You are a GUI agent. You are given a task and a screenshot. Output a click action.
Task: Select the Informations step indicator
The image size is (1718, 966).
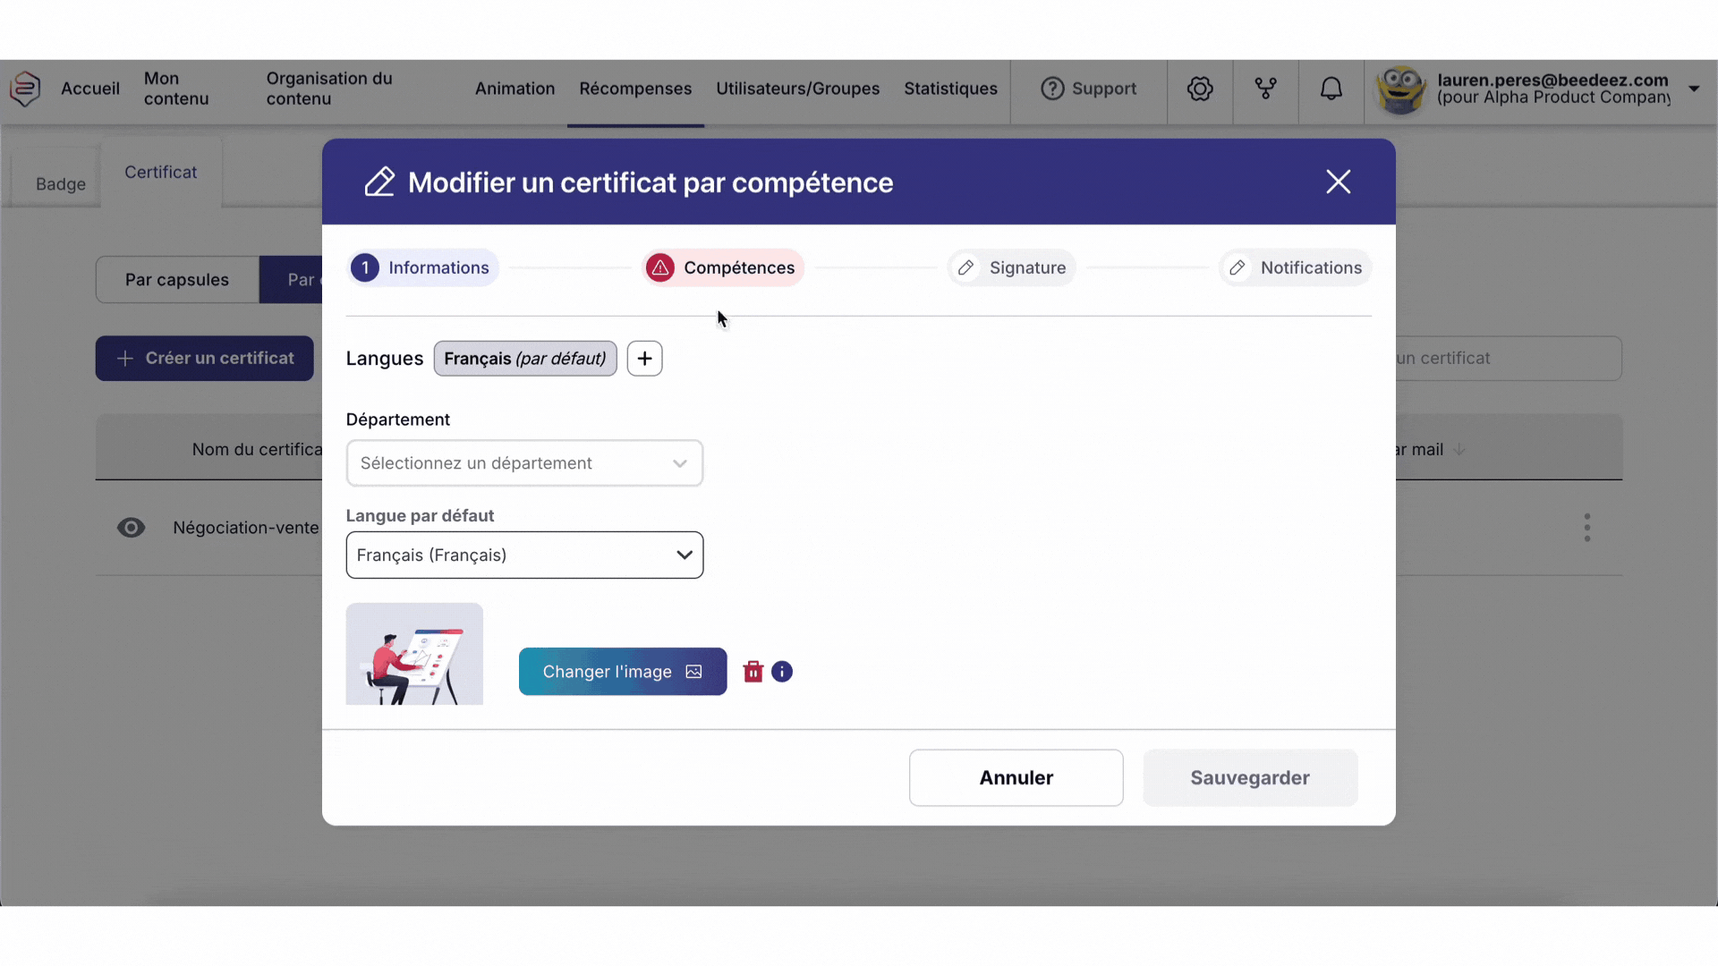click(x=422, y=267)
